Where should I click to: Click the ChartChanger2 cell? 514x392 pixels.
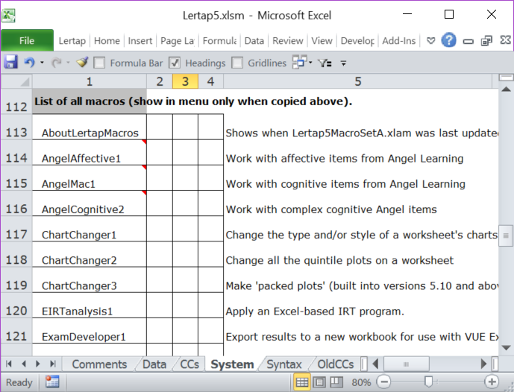click(90, 254)
